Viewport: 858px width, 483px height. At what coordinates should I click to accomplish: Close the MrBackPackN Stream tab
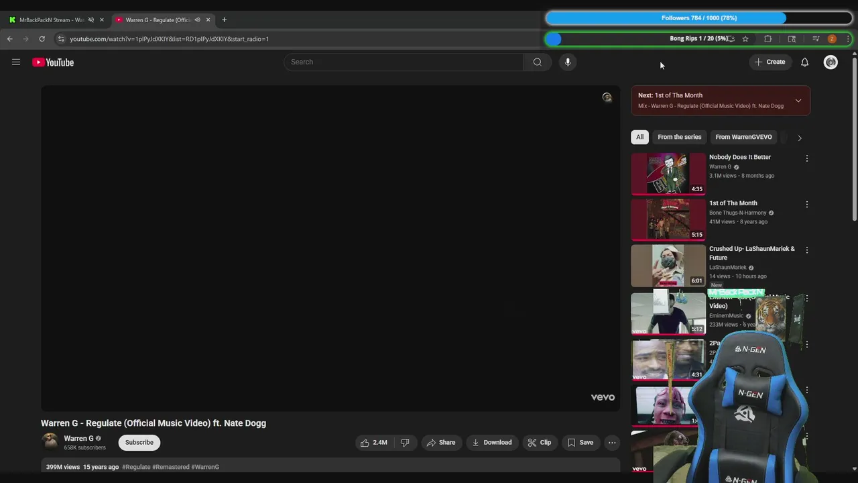coord(102,20)
